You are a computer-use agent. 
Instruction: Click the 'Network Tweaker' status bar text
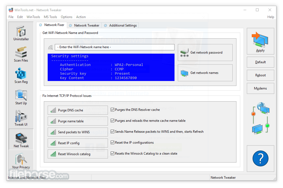click(x=223, y=178)
